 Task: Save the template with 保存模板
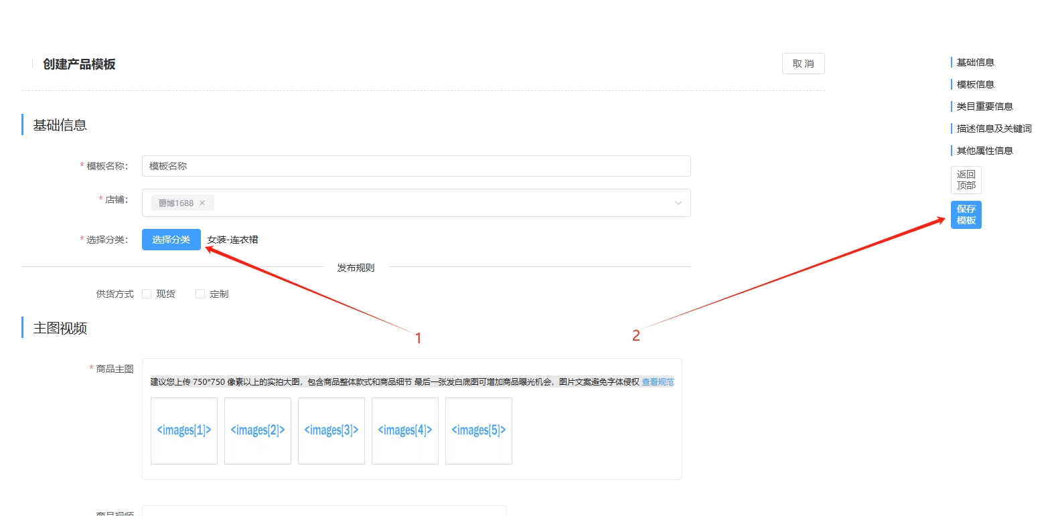click(966, 215)
